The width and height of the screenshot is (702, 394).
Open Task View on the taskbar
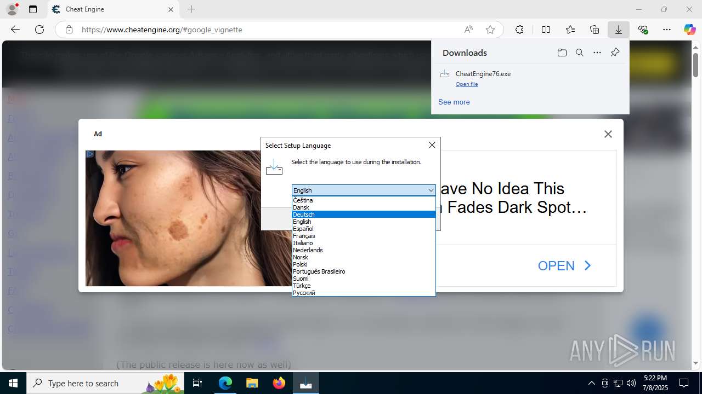(197, 383)
